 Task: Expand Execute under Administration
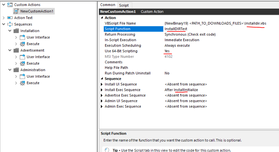click(x=16, y=83)
